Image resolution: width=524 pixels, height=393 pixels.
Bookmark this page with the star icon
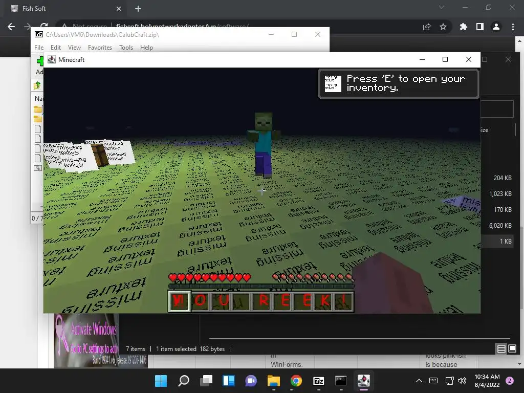pos(443,27)
